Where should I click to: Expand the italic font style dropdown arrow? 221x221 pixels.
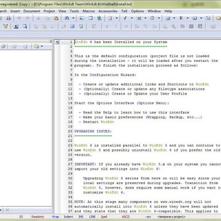[x=131, y=18]
